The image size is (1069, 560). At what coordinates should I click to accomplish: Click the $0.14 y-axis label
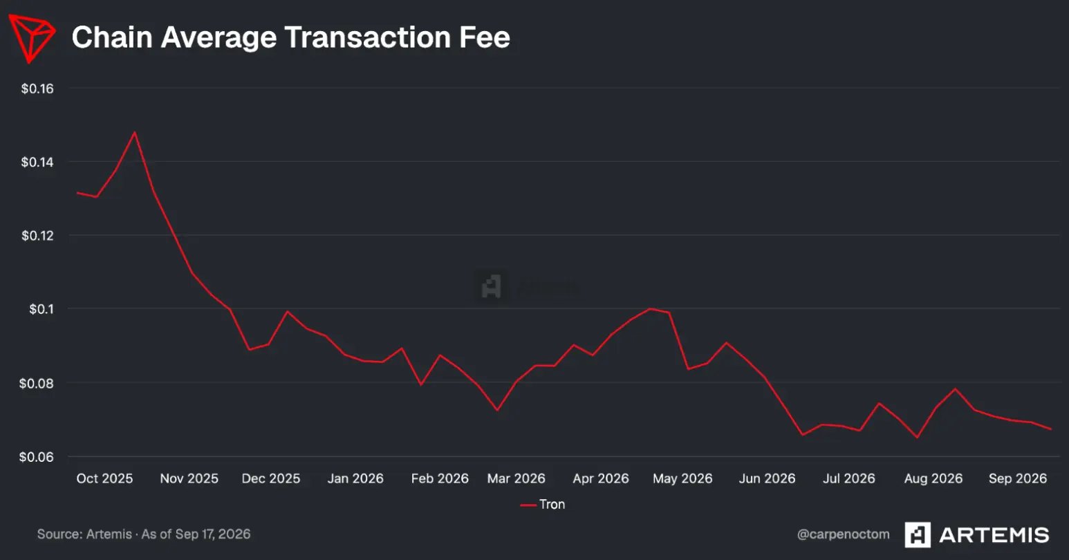[37, 162]
